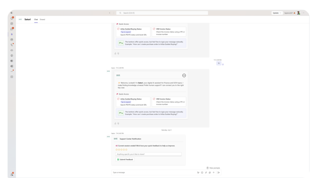The height and width of the screenshot is (178, 311).
Task: Click the add apps plus icon in sidebar
Action: tap(12, 77)
